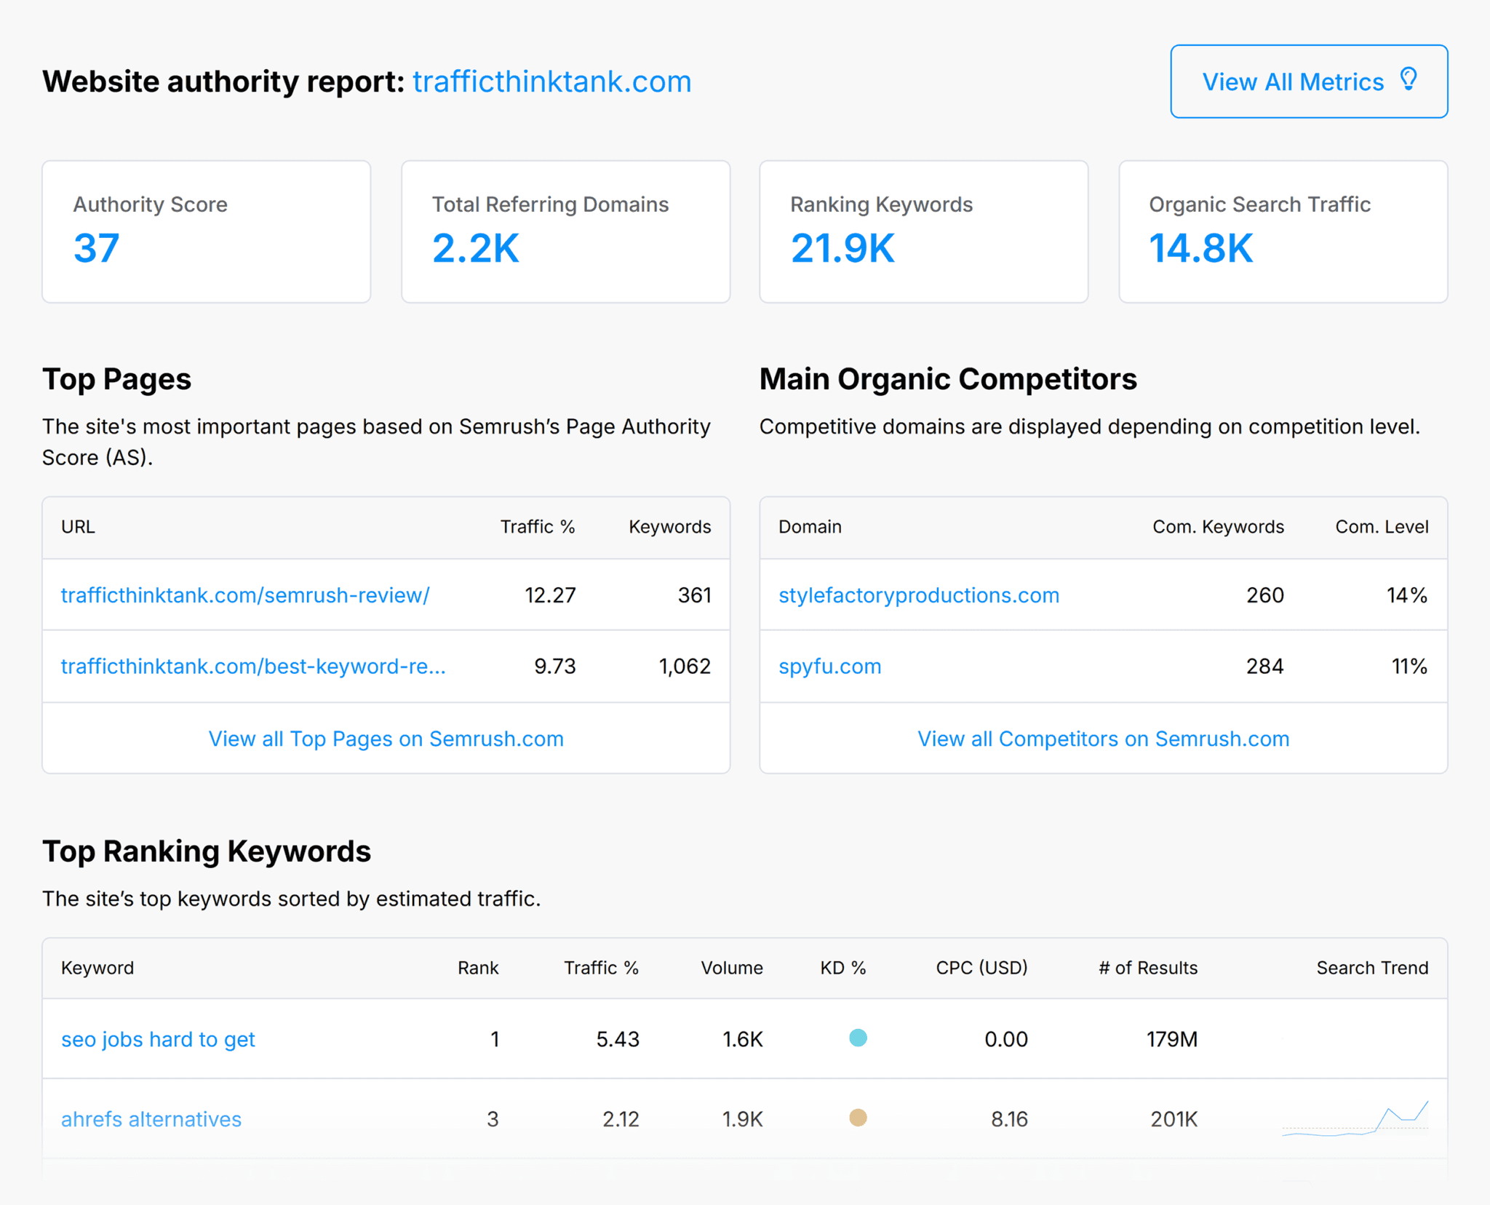This screenshot has height=1205, width=1490.
Task: Click the Total Referring Domains 2.2K value
Action: (x=476, y=248)
